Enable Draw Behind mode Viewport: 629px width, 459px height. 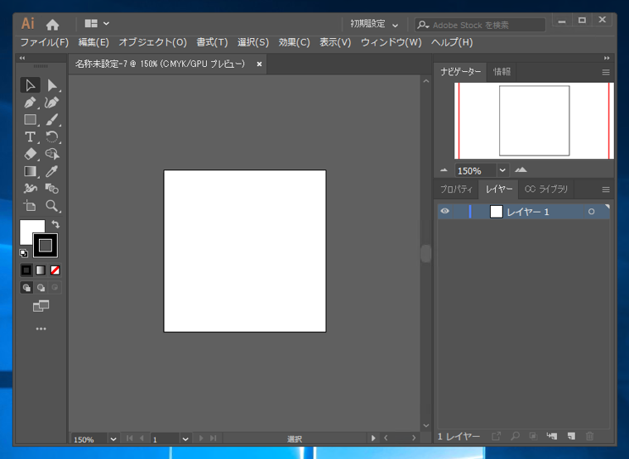click(x=41, y=288)
